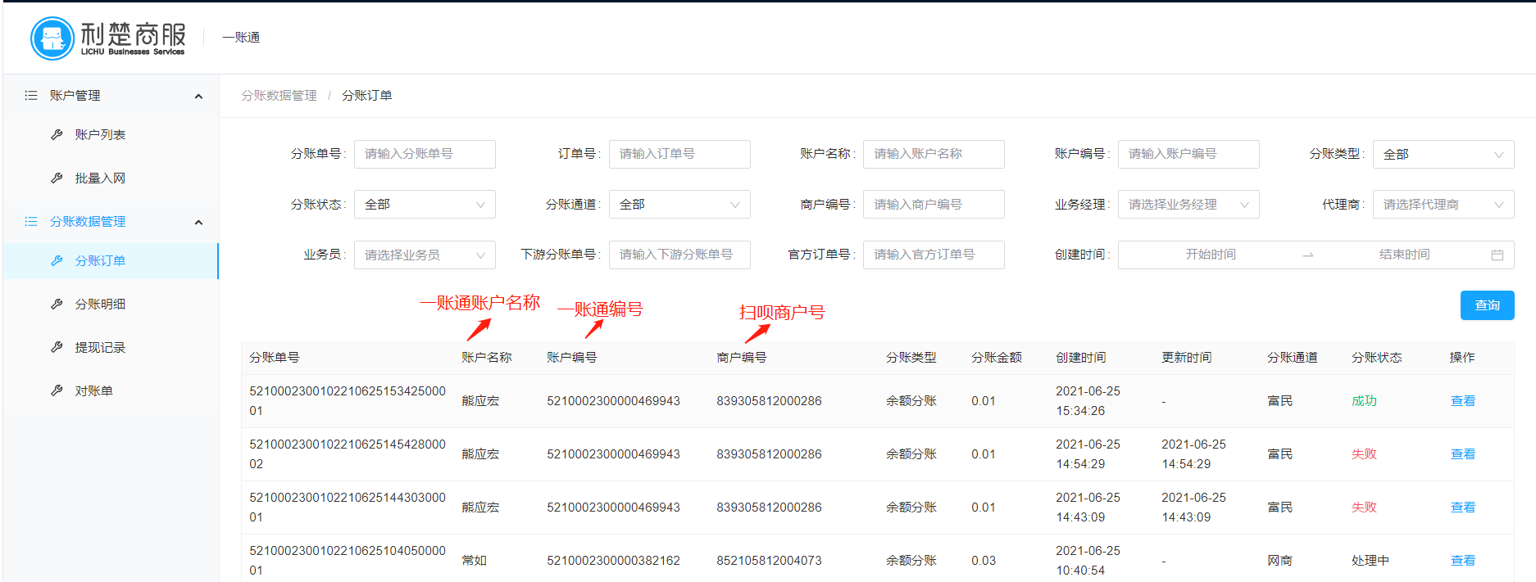Click the 一账通 header label
1536x582 pixels.
241,38
